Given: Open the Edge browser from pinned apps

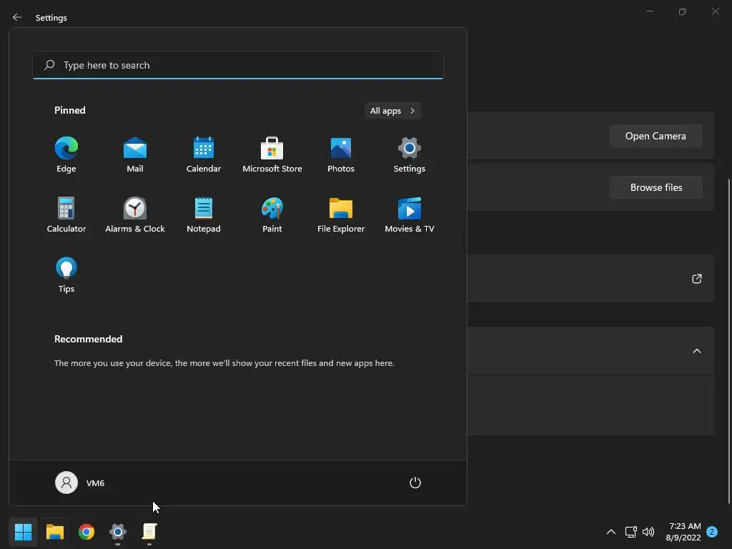Looking at the screenshot, I should (66, 154).
